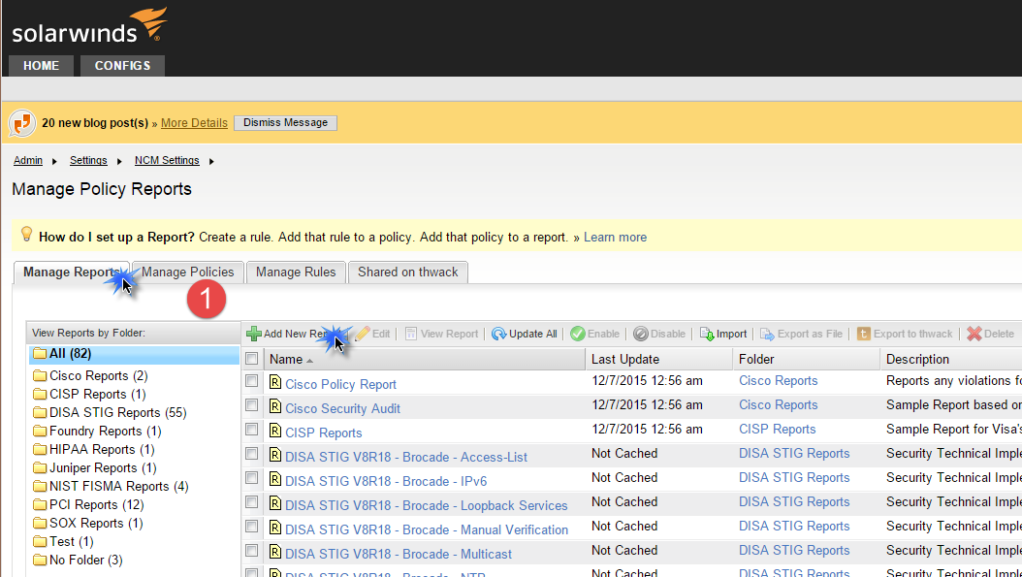1022x577 pixels.
Task: Check the Brocade - Loopback Services row checkbox
Action: tap(251, 501)
